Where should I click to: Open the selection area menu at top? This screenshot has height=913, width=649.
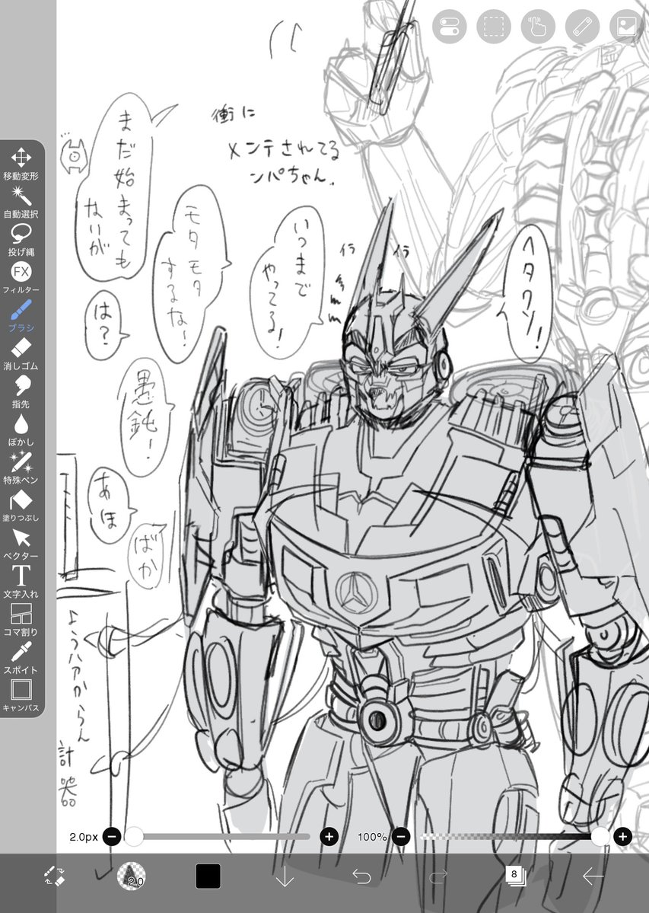point(494,26)
